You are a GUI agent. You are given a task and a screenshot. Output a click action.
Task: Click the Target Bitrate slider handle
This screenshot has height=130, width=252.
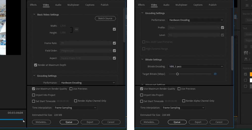(177, 74)
